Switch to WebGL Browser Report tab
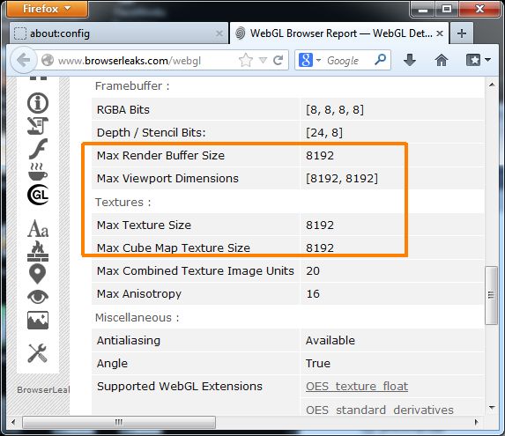 point(339,33)
